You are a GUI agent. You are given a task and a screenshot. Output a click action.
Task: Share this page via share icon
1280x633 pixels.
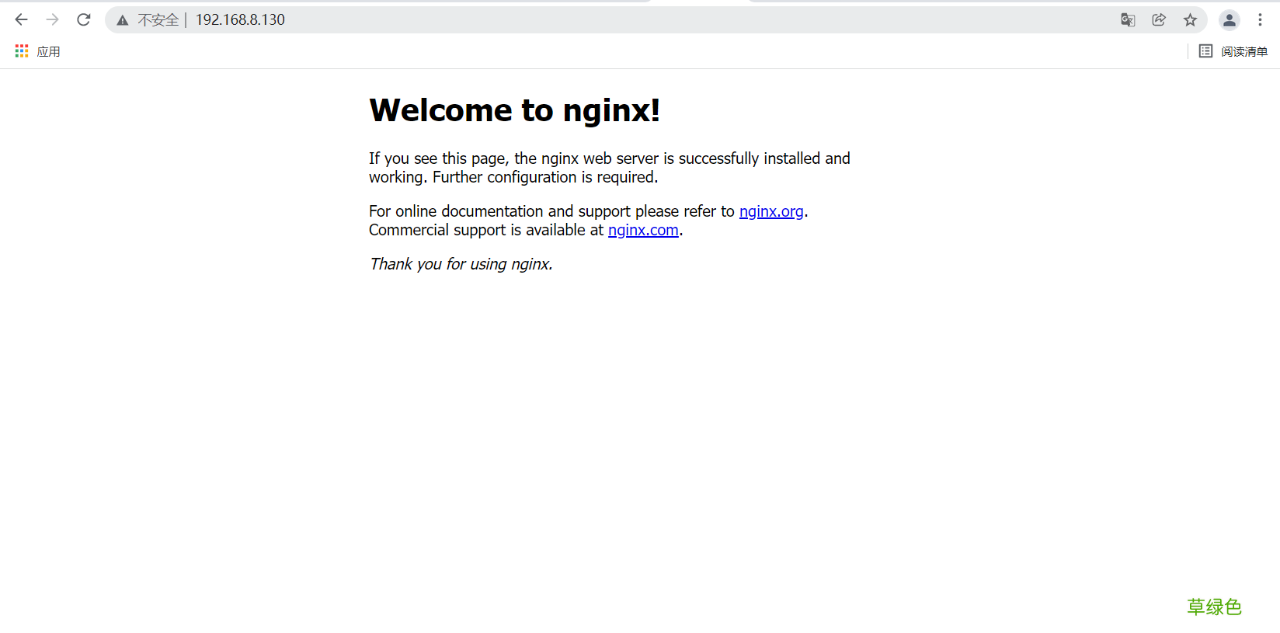pyautogui.click(x=1159, y=20)
